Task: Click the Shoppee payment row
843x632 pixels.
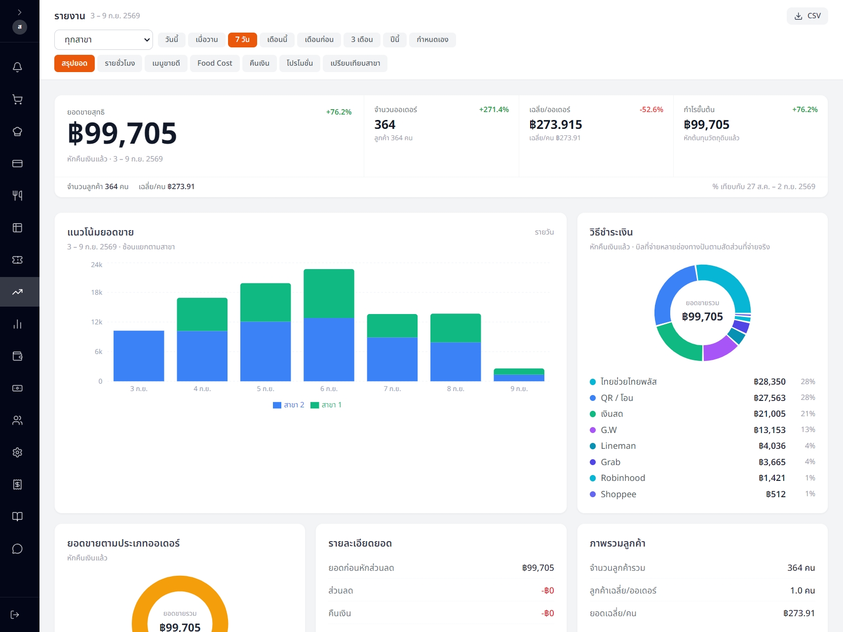Action: pyautogui.click(x=702, y=494)
